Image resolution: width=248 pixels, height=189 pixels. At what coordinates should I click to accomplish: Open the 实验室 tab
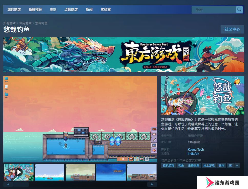pos(106,10)
